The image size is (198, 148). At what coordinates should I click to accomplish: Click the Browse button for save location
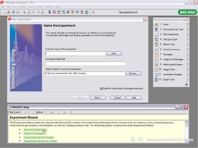133,73
